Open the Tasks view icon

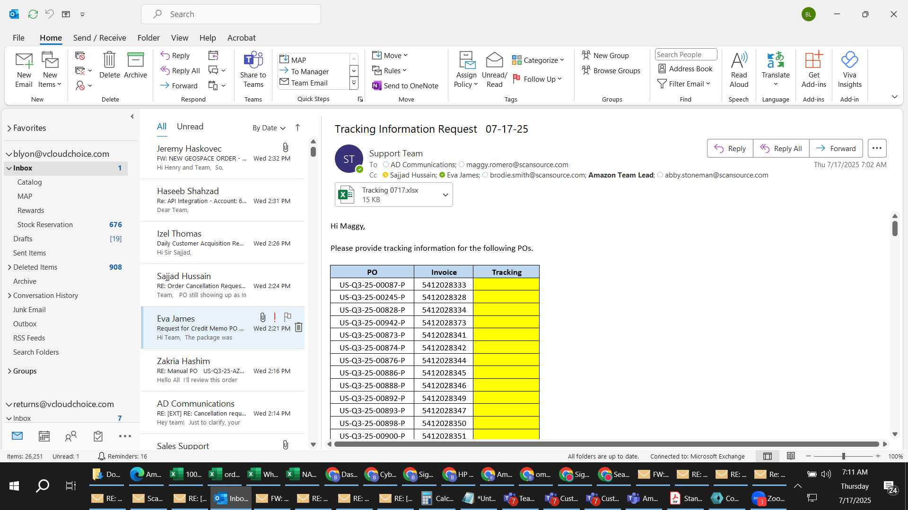click(x=98, y=436)
